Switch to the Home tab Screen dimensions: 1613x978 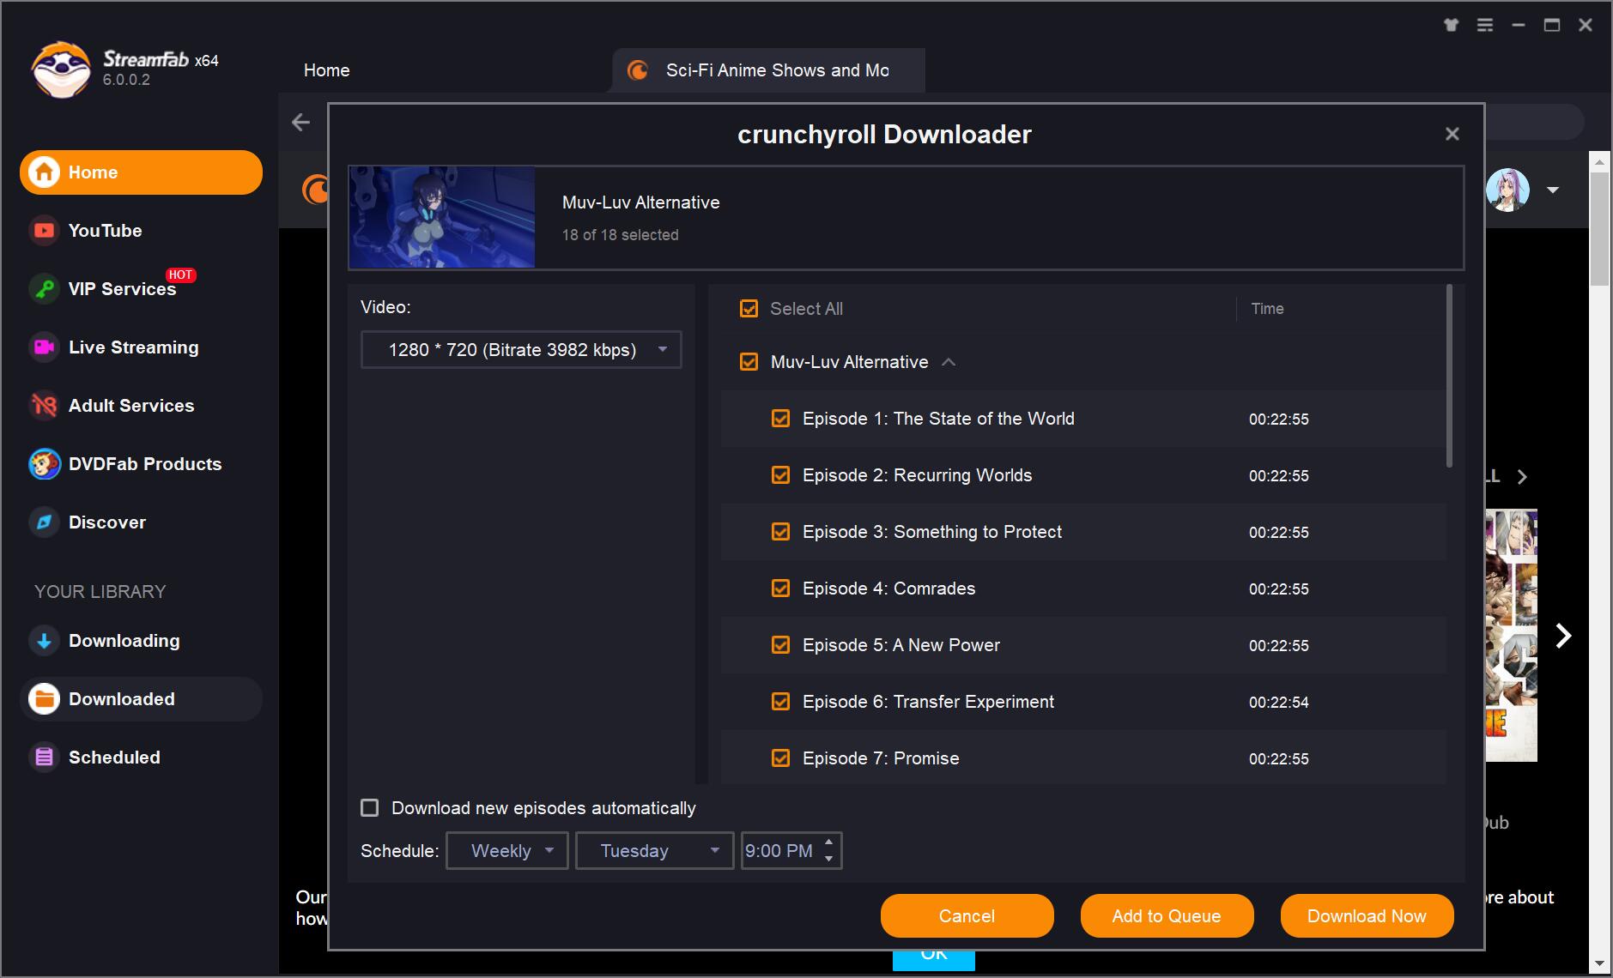326,70
